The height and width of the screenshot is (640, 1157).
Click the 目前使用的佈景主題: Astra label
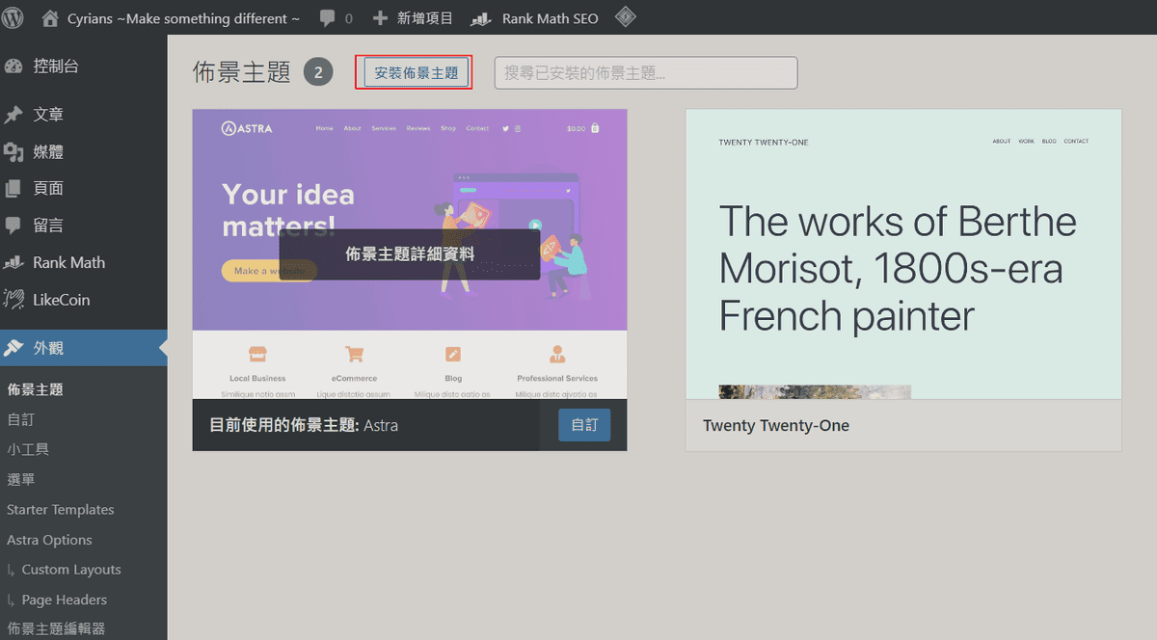pyautogui.click(x=304, y=425)
